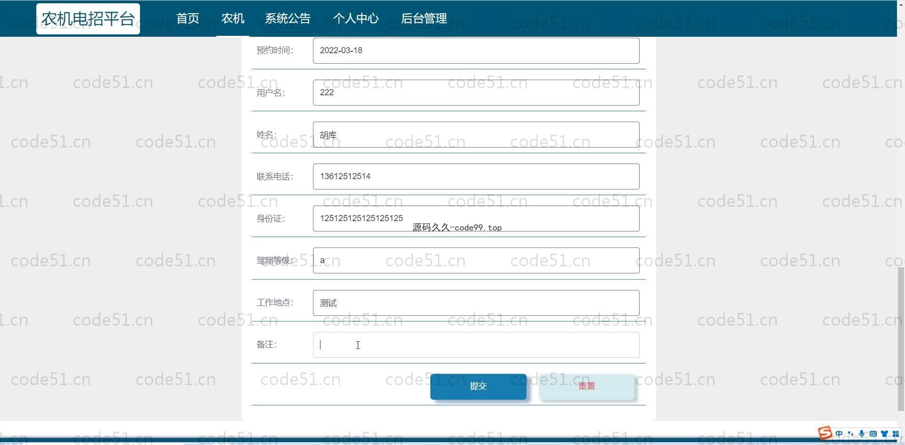Select the 农机 navigation tab
Viewport: 905px width, 445px height.
click(233, 18)
